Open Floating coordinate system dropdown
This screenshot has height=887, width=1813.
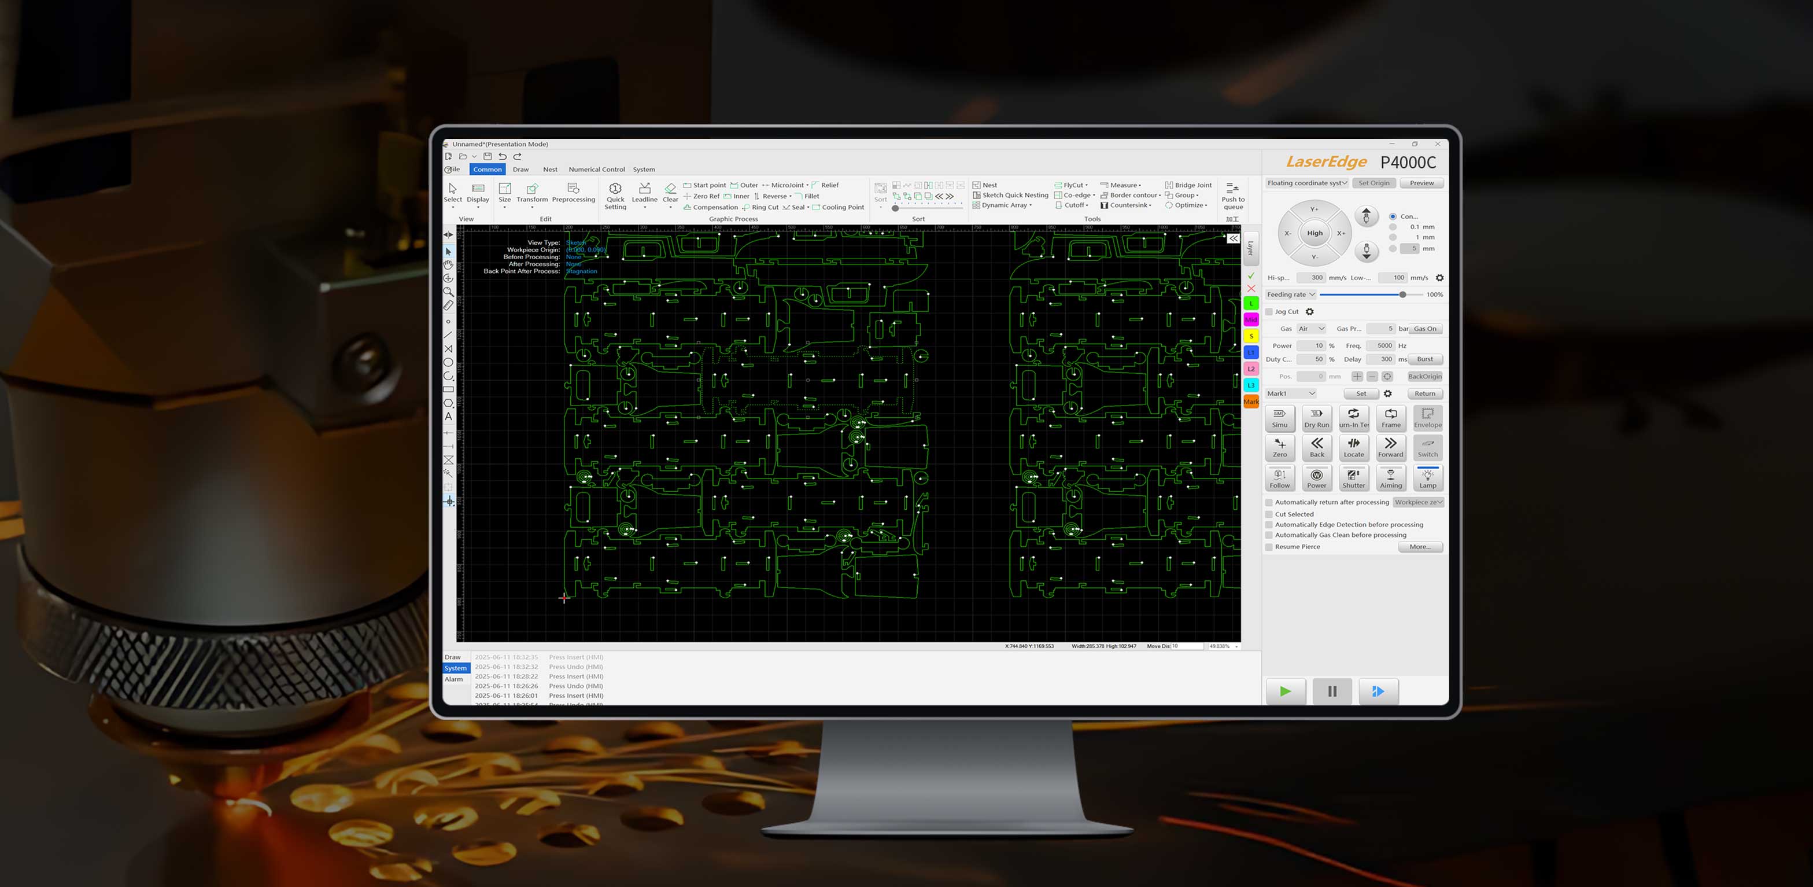1306,183
